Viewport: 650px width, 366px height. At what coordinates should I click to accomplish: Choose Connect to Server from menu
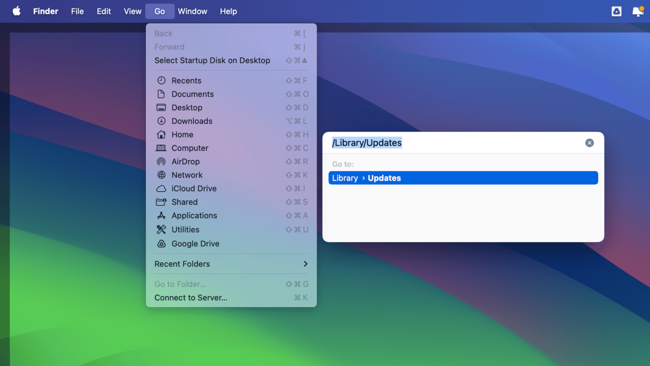pos(191,298)
